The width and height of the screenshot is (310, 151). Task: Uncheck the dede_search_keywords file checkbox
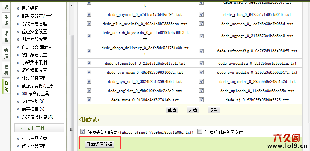click(89, 36)
